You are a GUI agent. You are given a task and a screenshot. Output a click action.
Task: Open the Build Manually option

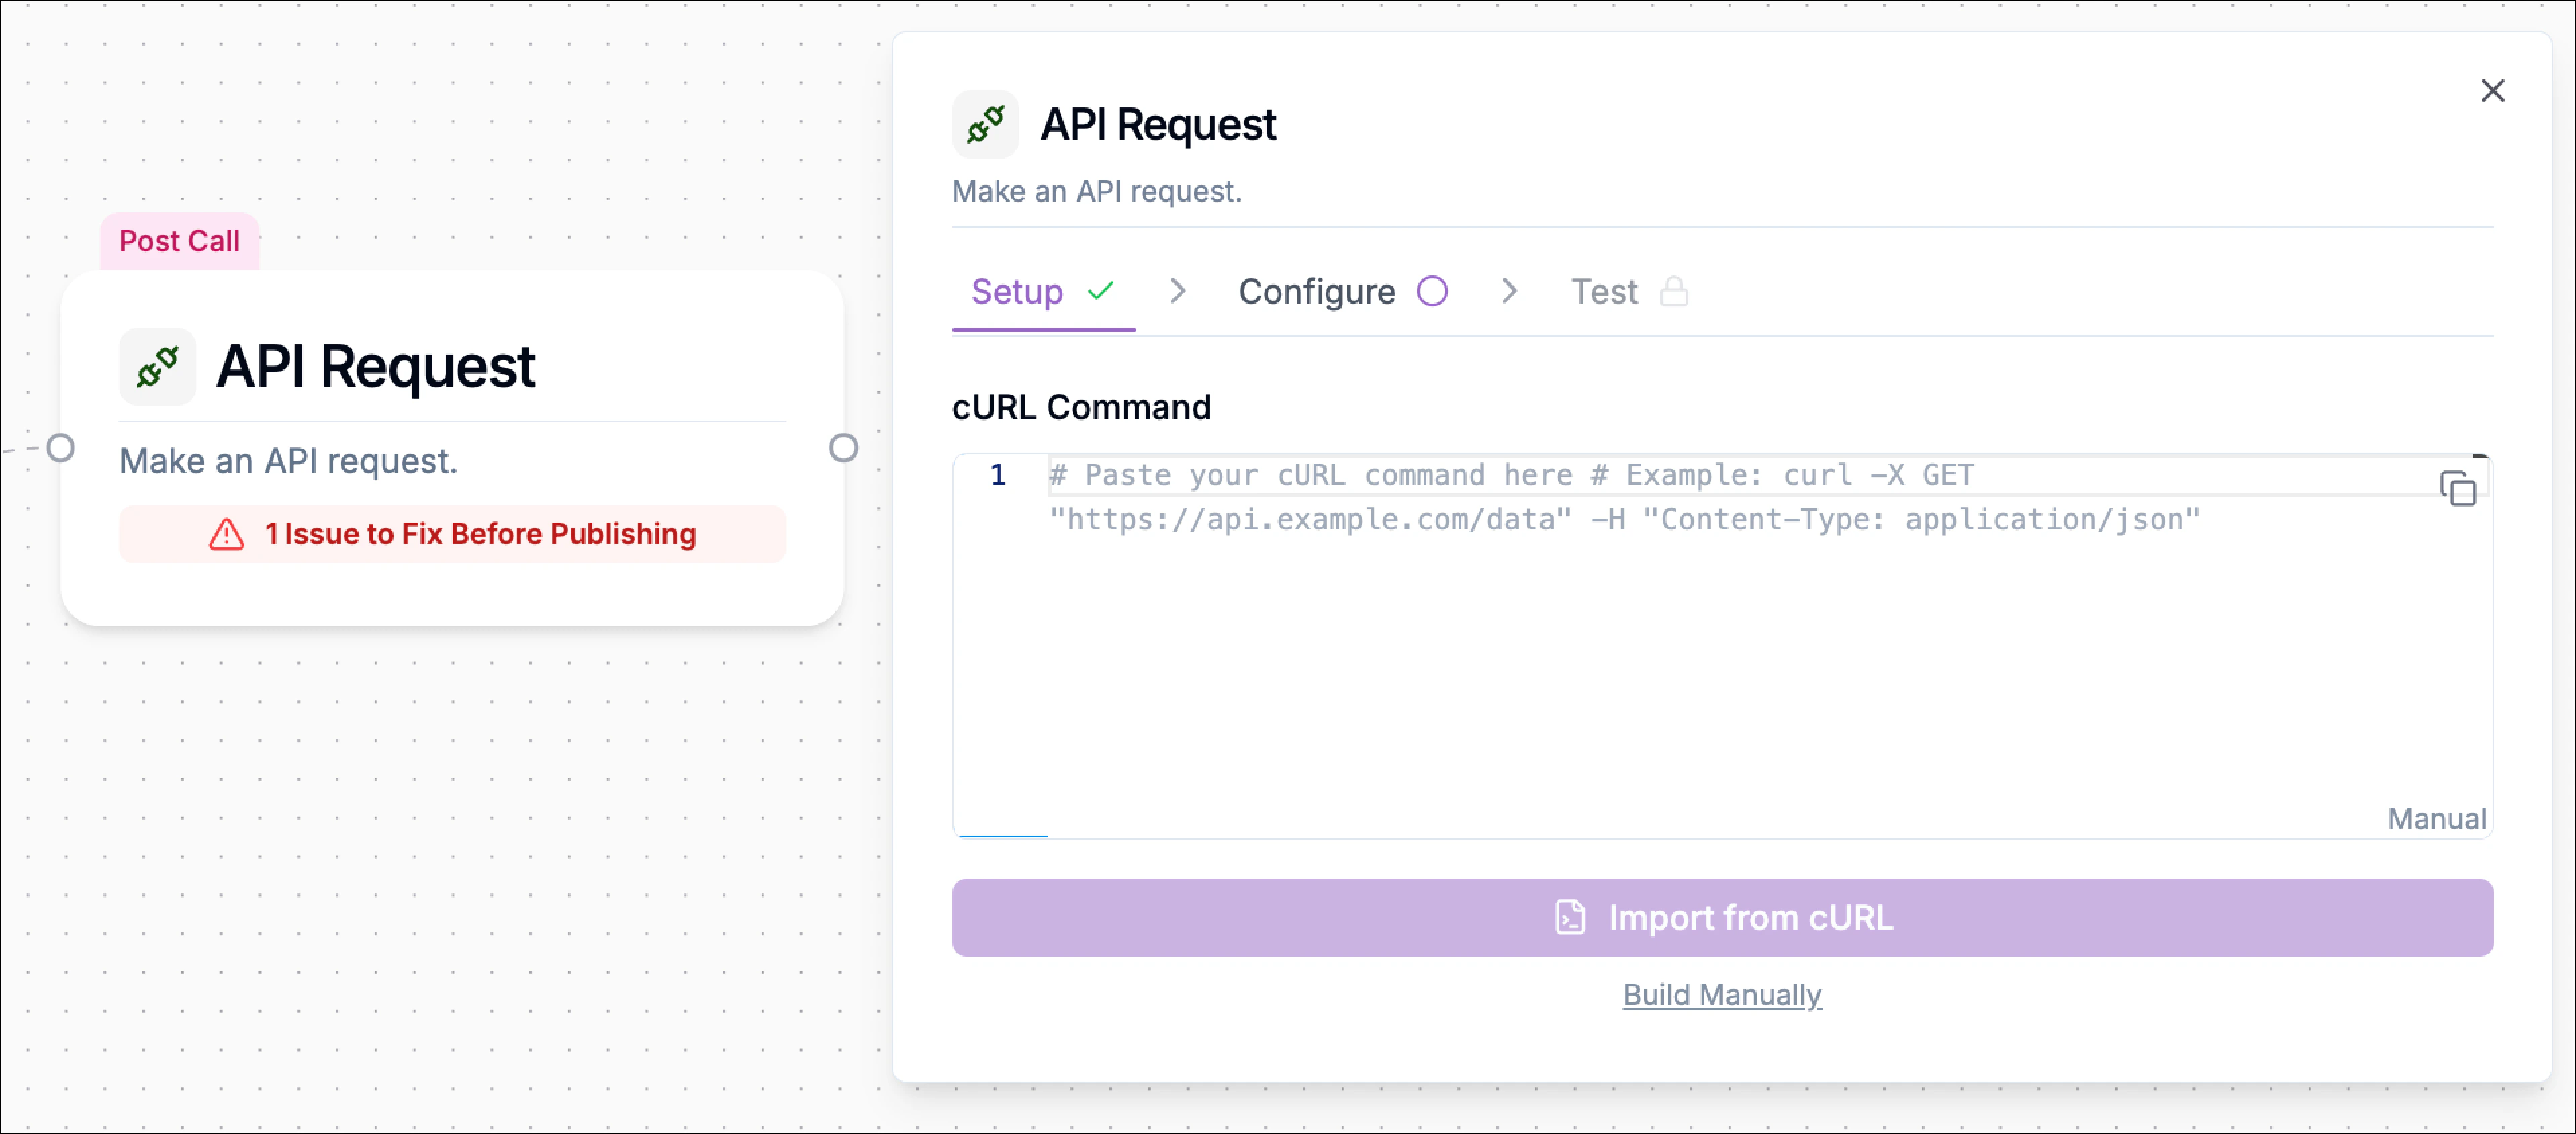point(1722,995)
